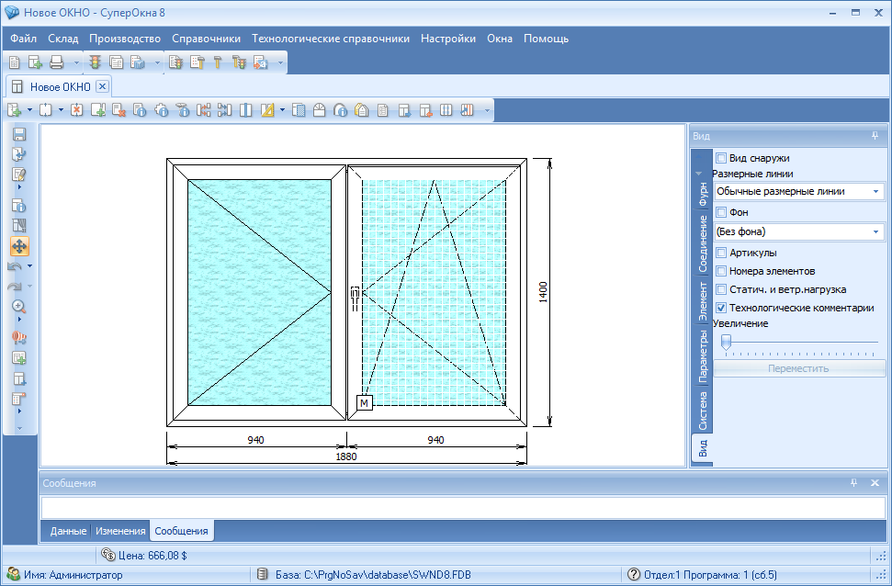Click the Увеличение zoom slider thumb
This screenshot has height=586, width=892.
726,342
